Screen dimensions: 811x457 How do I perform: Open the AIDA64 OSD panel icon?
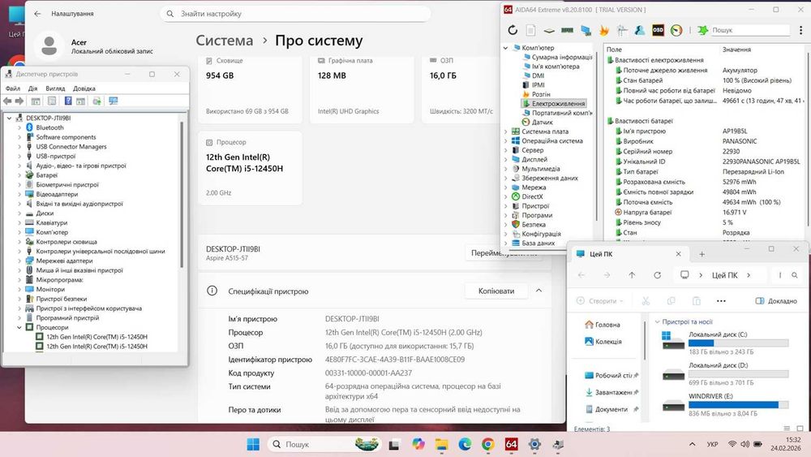(658, 30)
